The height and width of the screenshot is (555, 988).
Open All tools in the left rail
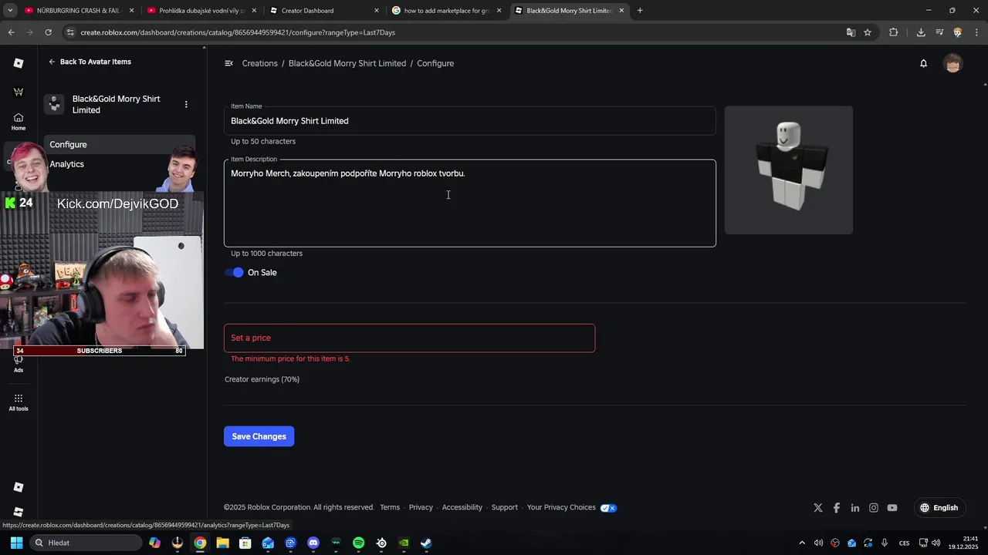point(19,402)
